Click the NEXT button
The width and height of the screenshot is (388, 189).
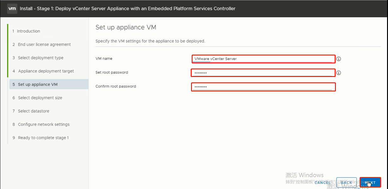[370, 182]
